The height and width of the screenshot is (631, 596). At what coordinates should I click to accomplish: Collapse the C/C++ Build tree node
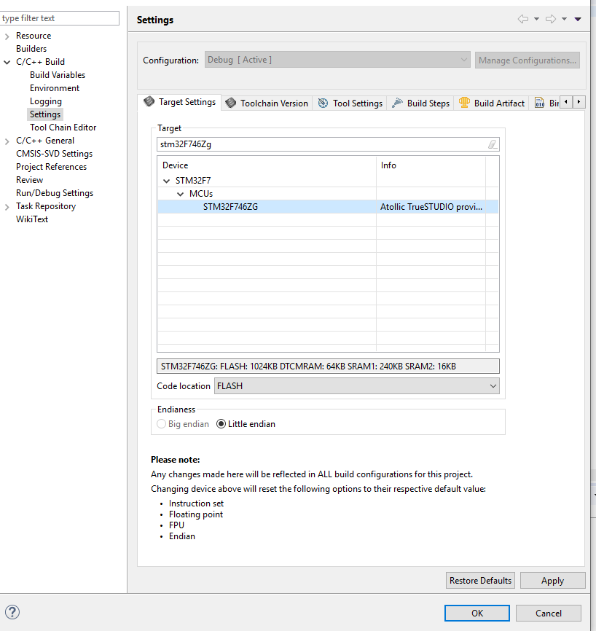pos(7,62)
